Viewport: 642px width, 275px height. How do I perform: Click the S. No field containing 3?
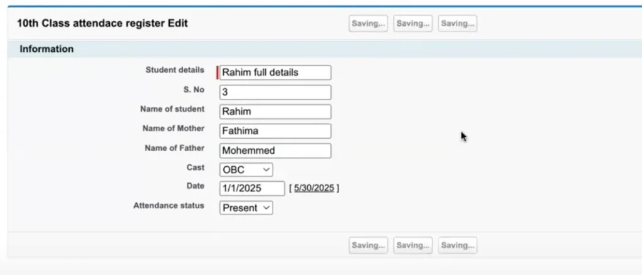pos(275,92)
